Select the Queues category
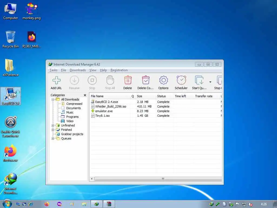The image size is (277, 208). [66, 138]
